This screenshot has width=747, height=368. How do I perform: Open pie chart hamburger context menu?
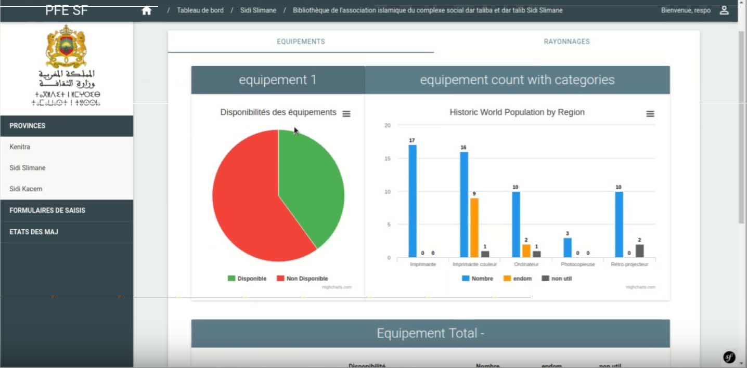pos(346,114)
